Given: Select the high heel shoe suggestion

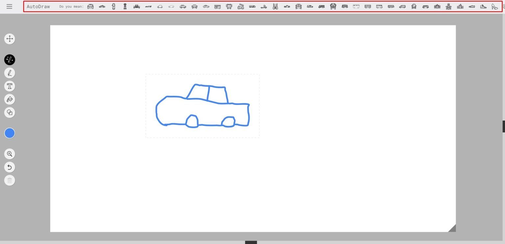Looking at the screenshot, I should click(x=494, y=6).
